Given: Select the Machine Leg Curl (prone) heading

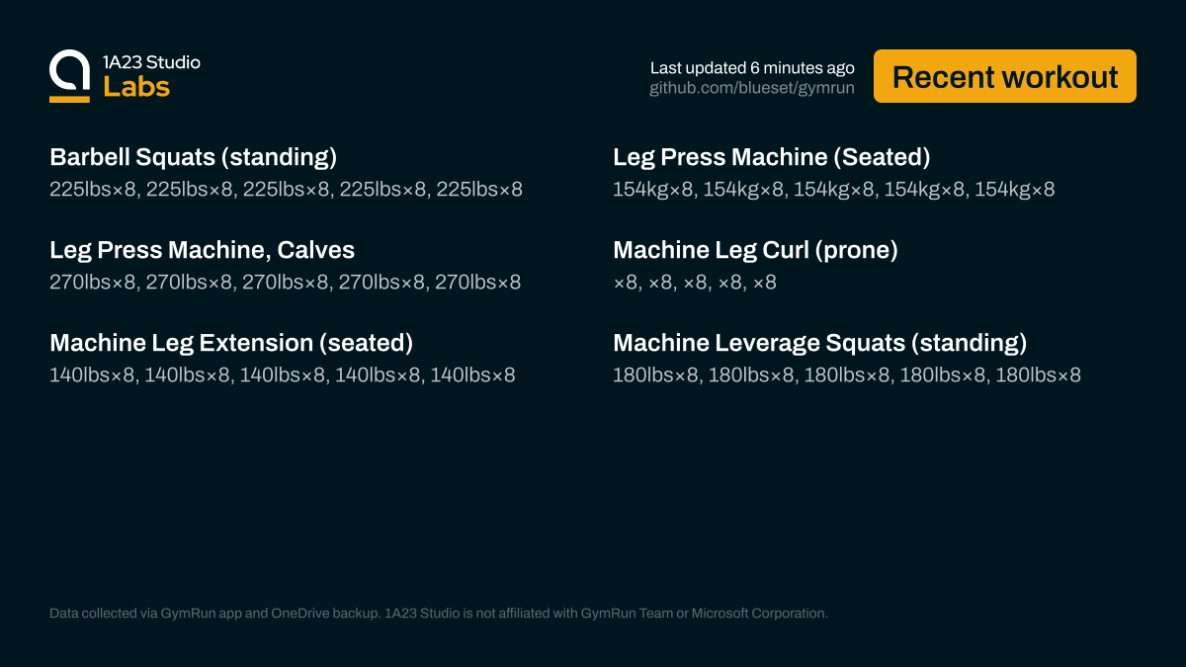Looking at the screenshot, I should (755, 250).
